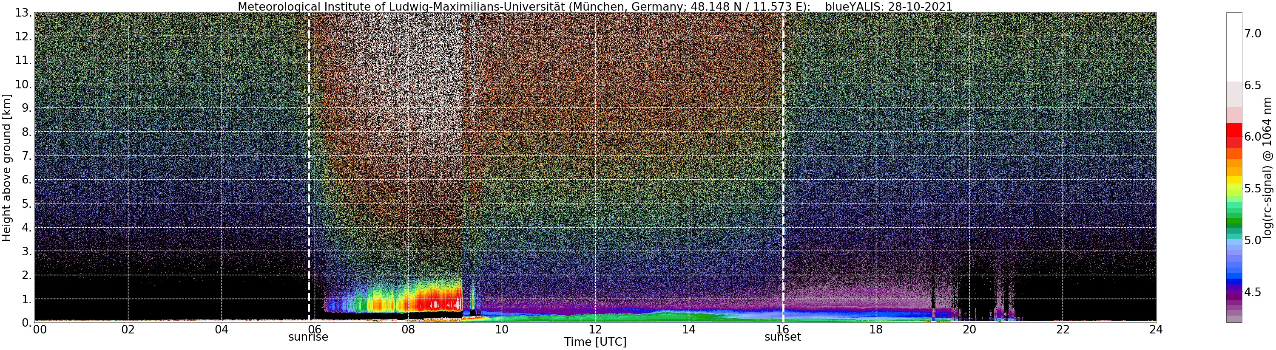Click the dashed sunset line in the plot
Image resolution: width=1276 pixels, height=350 pixels.
click(x=783, y=167)
